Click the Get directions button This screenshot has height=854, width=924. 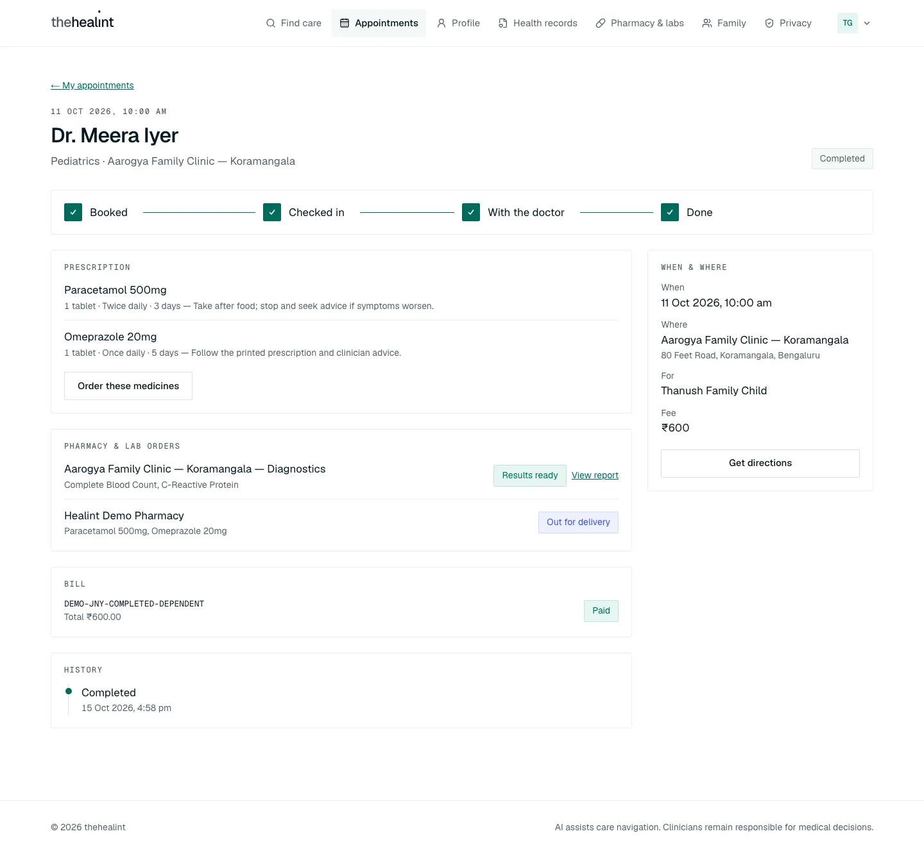tap(760, 464)
